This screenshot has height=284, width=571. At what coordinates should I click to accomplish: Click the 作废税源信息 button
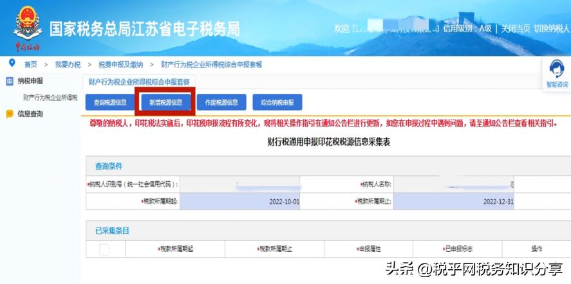[221, 102]
